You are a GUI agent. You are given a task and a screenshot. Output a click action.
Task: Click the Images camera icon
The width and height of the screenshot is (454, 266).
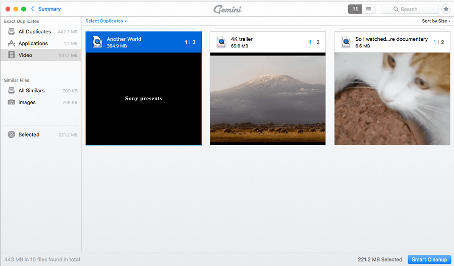[11, 102]
